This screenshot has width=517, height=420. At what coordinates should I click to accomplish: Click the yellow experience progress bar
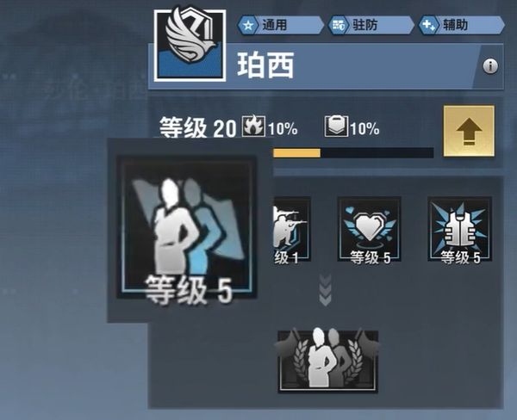tap(352, 153)
